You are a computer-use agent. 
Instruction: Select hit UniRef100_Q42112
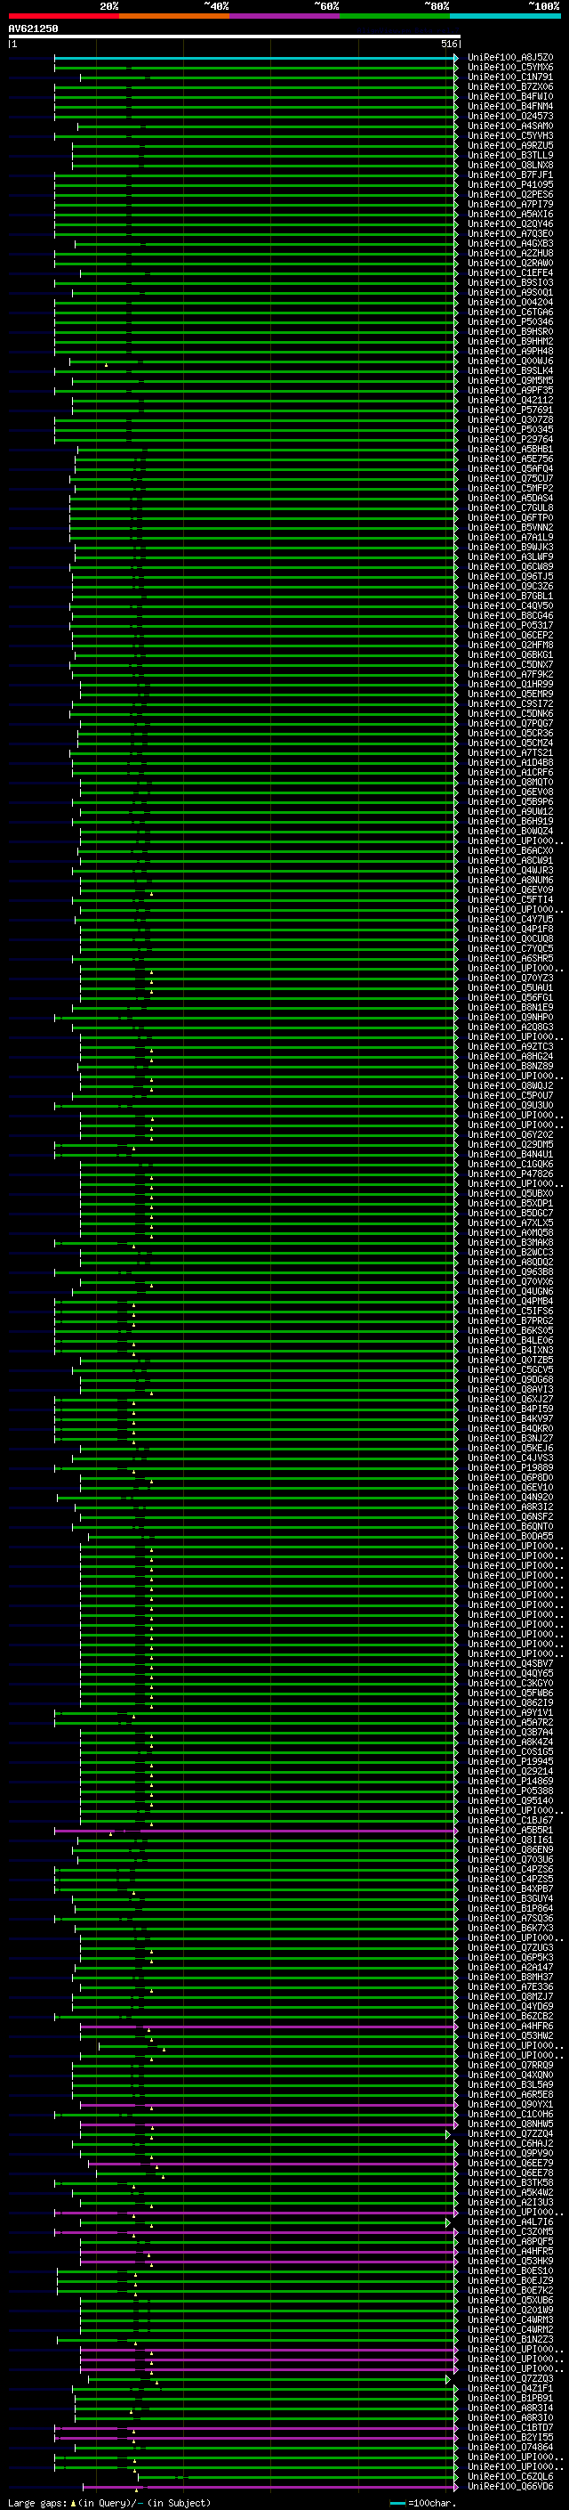[510, 401]
